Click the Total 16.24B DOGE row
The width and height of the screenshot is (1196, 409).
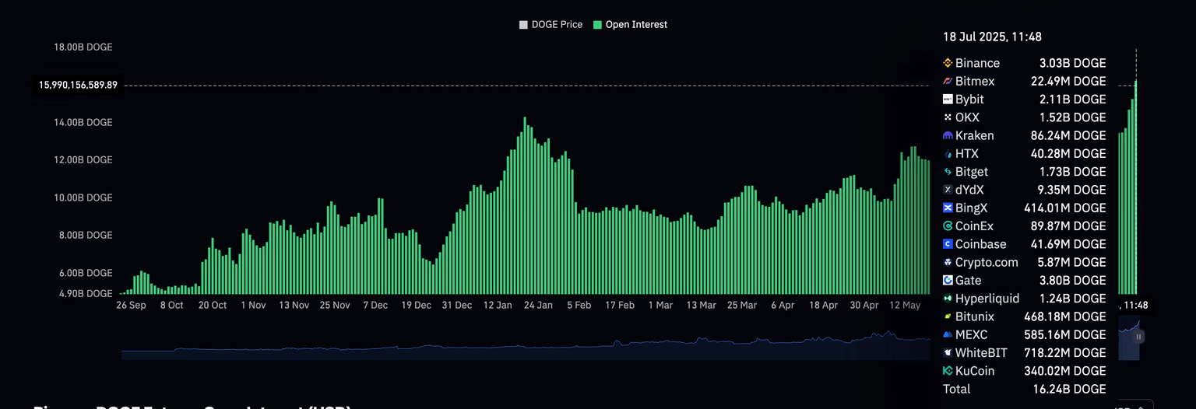(x=1023, y=389)
